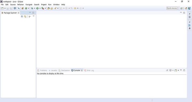Open the Package Explorer view menu arrow
The image size is (192, 102).
pyautogui.click(x=34, y=16)
